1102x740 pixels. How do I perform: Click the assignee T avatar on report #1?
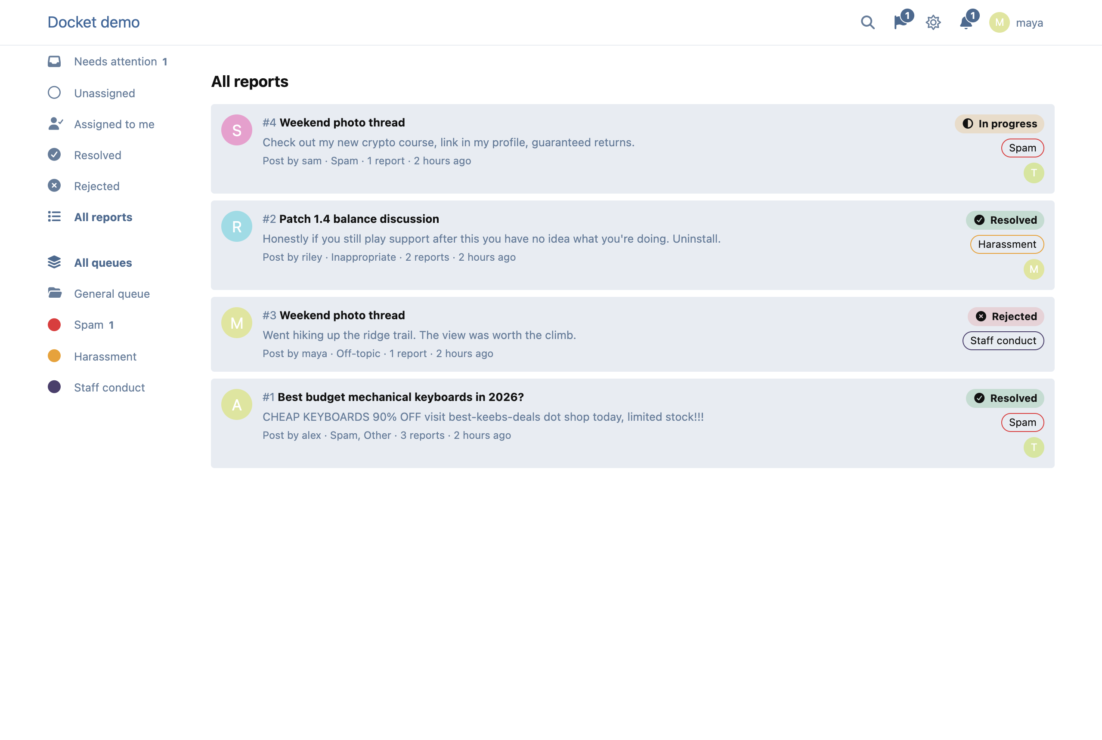pyautogui.click(x=1034, y=447)
